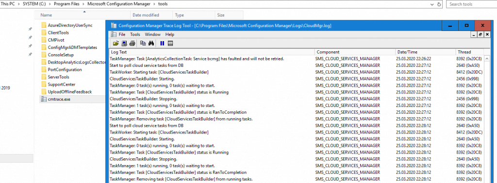The width and height of the screenshot is (497, 183).
Task: Select the cmtrace.exe file
Action: click(x=59, y=99)
